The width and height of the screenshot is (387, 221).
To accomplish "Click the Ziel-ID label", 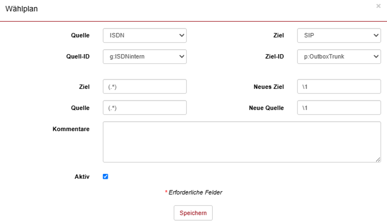I will (x=274, y=57).
